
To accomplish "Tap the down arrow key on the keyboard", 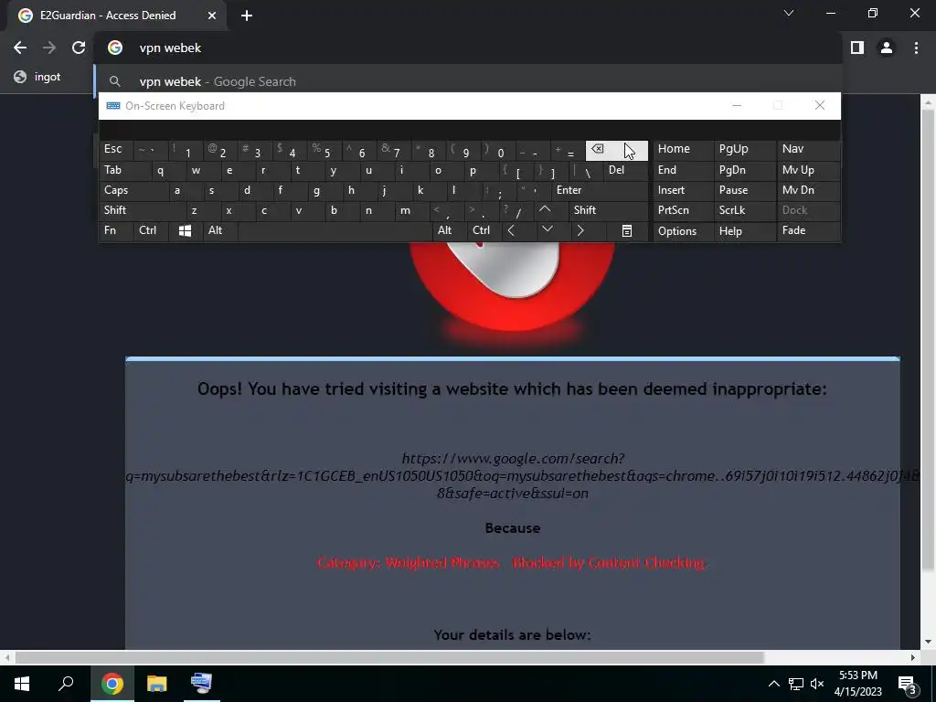I will point(548,231).
